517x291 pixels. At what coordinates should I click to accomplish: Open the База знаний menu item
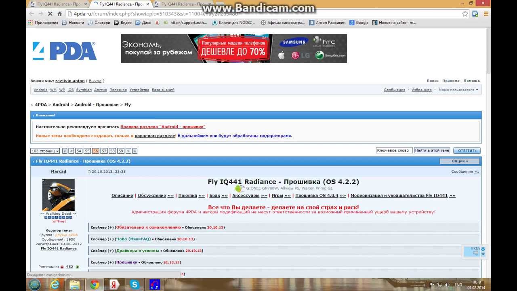163,90
